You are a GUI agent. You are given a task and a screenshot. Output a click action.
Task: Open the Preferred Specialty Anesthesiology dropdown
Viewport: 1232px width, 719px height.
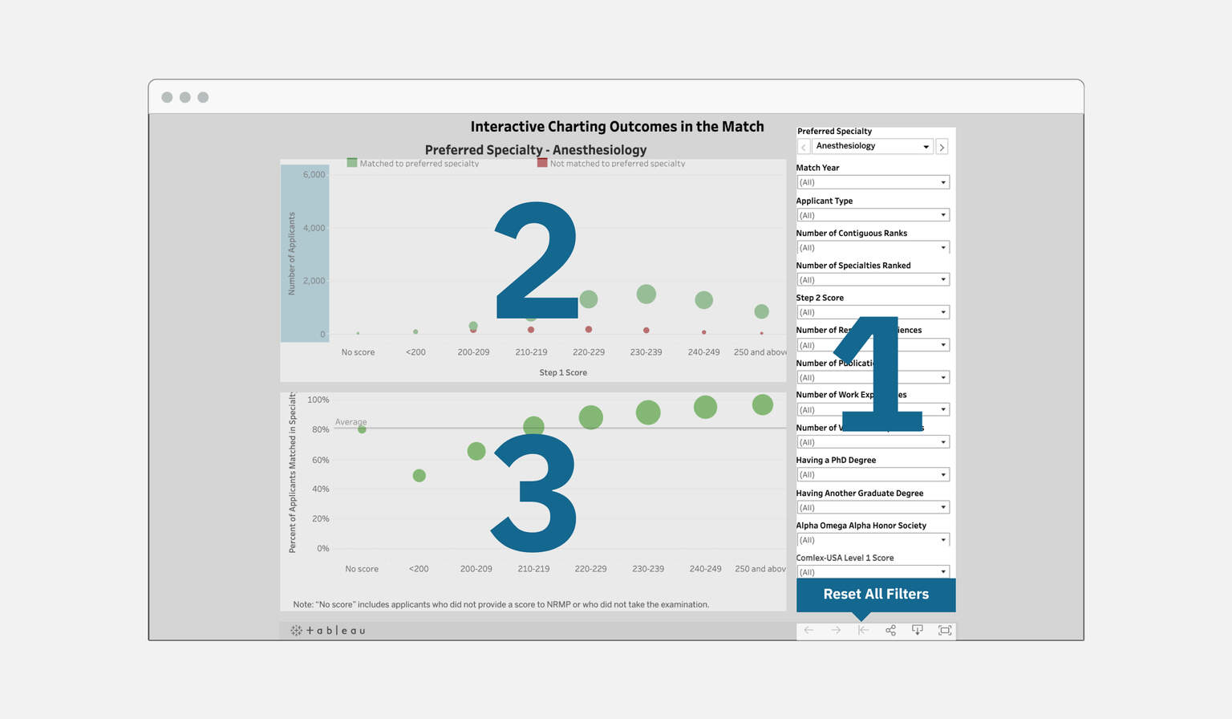pyautogui.click(x=873, y=146)
